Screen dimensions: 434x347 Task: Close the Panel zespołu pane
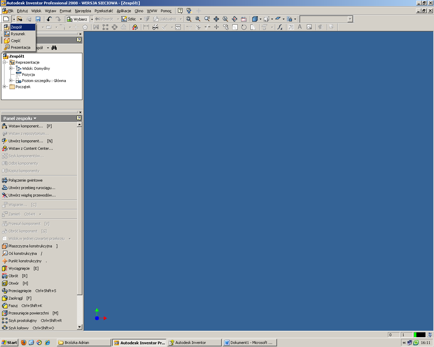80,112
